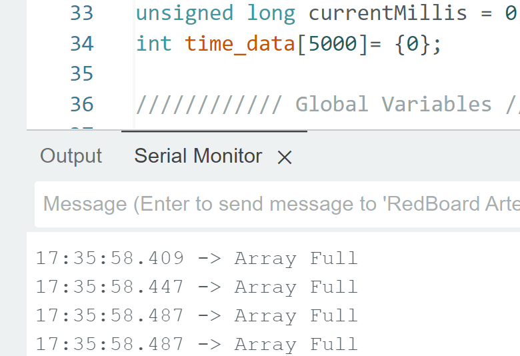
Task: Click line number 34 in the gutter
Action: 81,44
